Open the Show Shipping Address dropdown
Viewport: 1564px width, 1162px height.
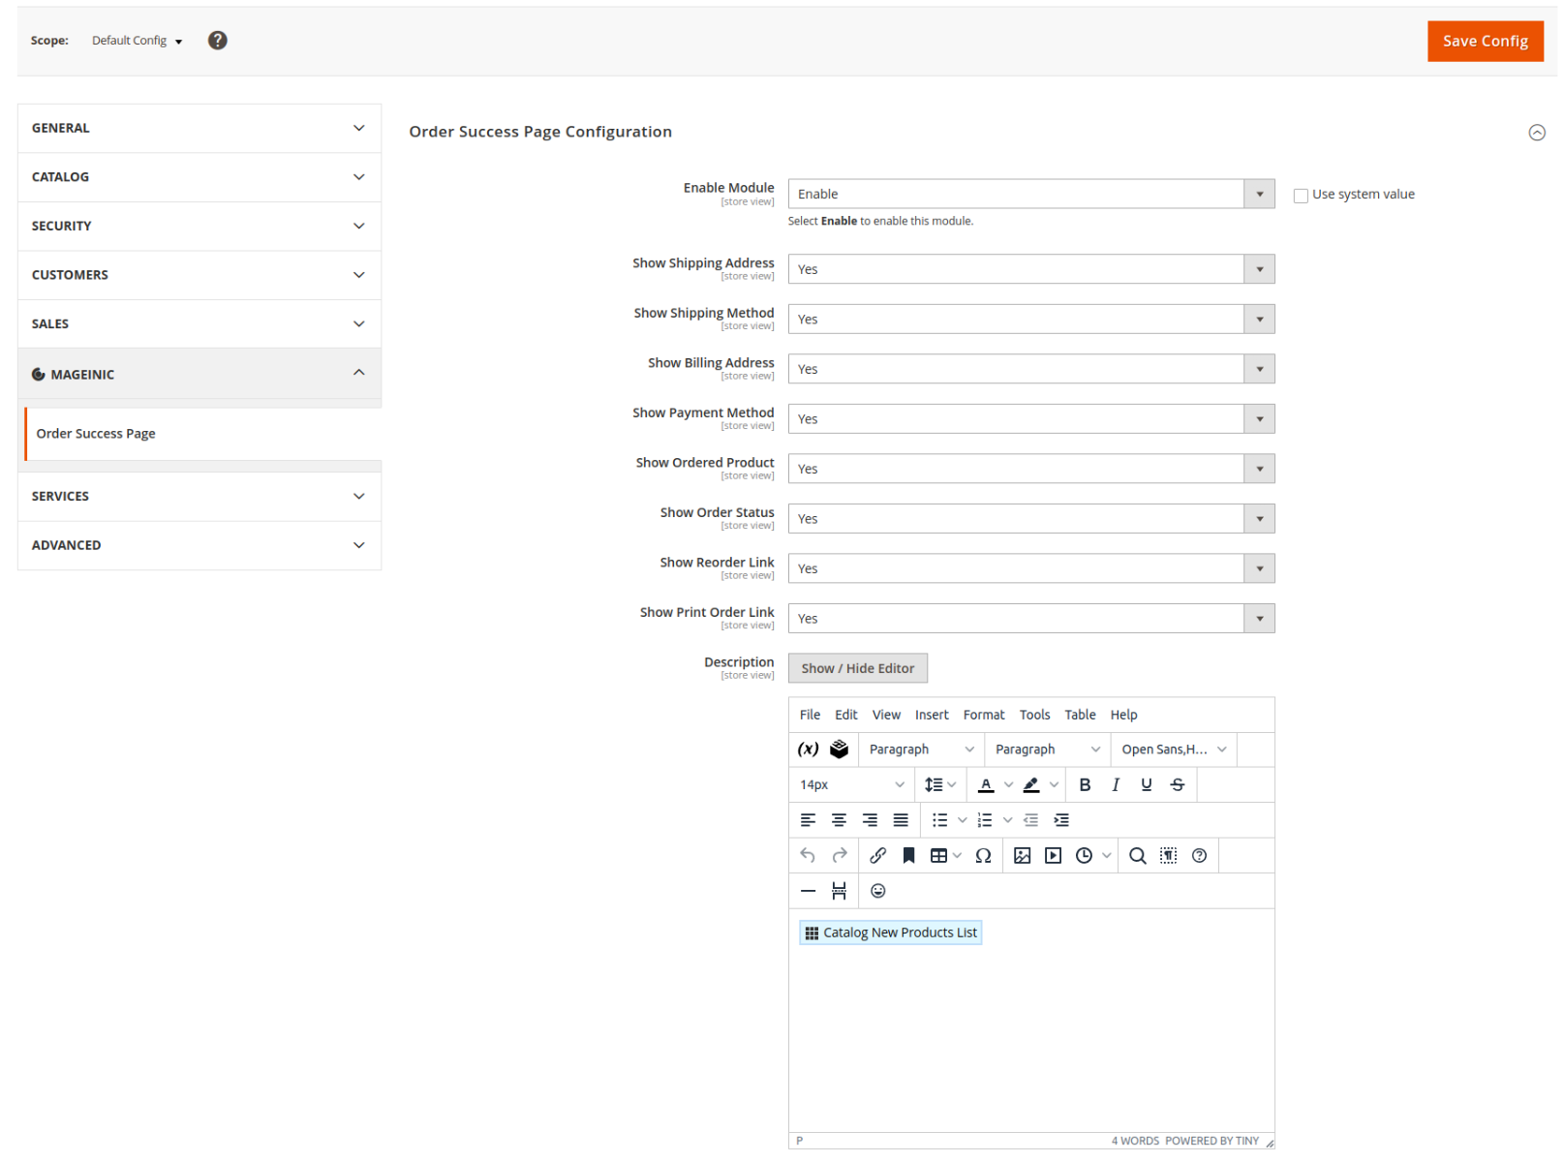(1030, 269)
